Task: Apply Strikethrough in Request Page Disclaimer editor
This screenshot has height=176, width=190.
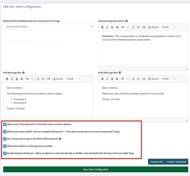Action: 117,27
